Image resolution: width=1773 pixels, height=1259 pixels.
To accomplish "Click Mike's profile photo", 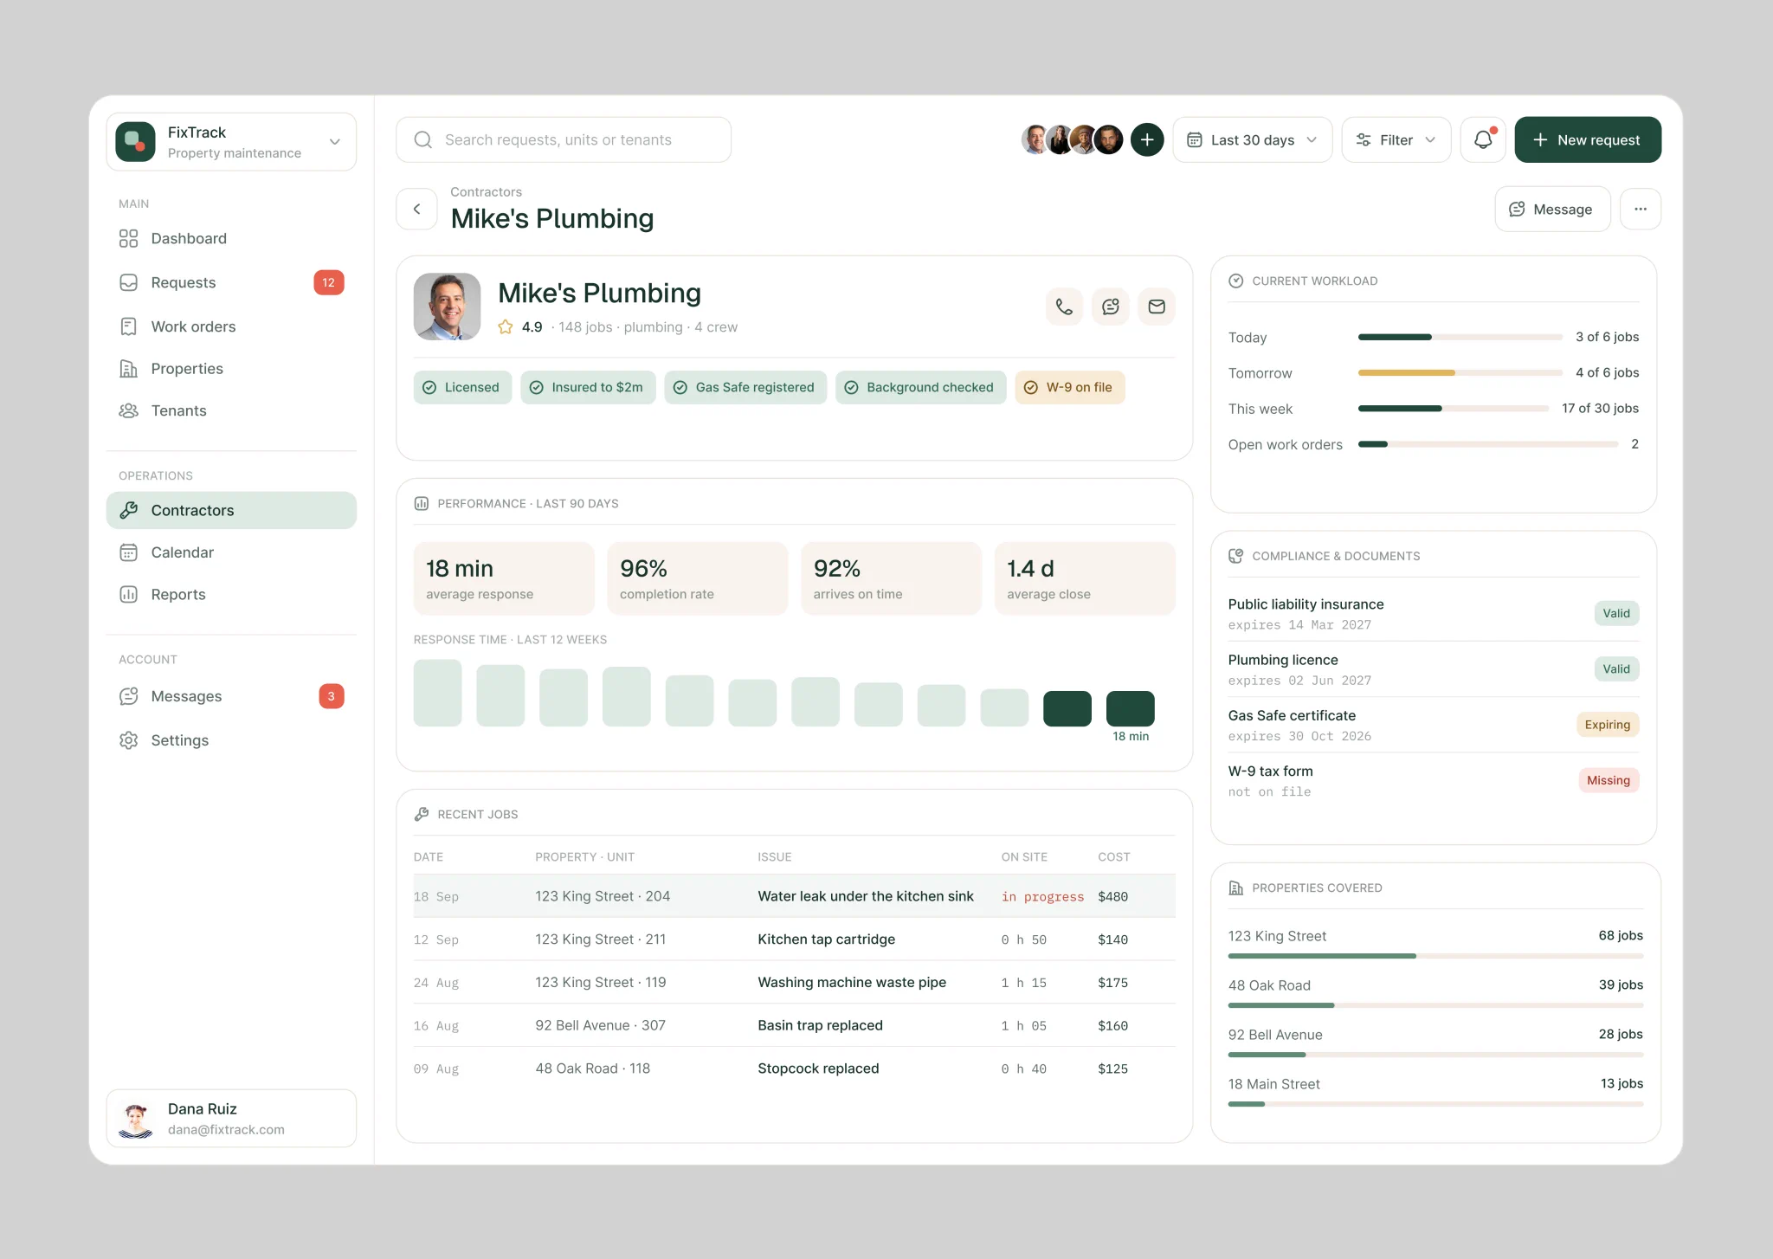I will [x=448, y=307].
